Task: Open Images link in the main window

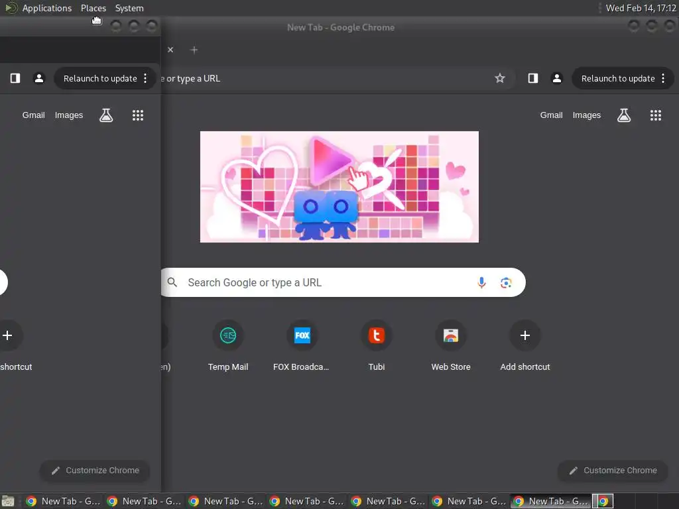Action: click(587, 115)
